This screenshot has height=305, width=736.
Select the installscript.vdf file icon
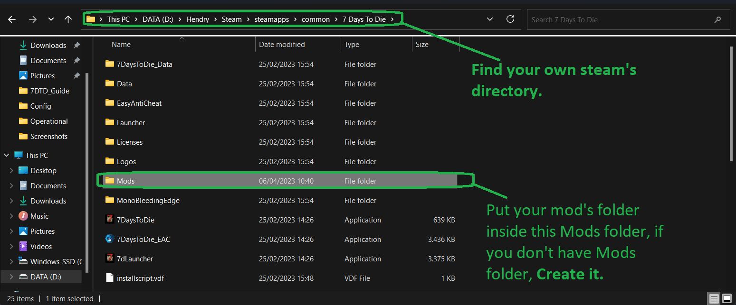(x=110, y=278)
